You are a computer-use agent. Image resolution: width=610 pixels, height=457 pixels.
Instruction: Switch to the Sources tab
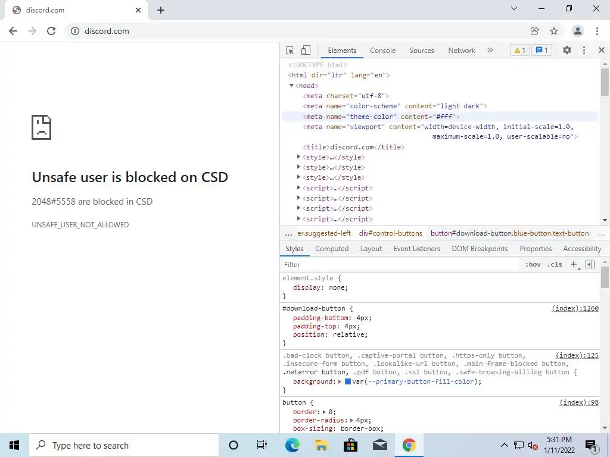pos(422,51)
